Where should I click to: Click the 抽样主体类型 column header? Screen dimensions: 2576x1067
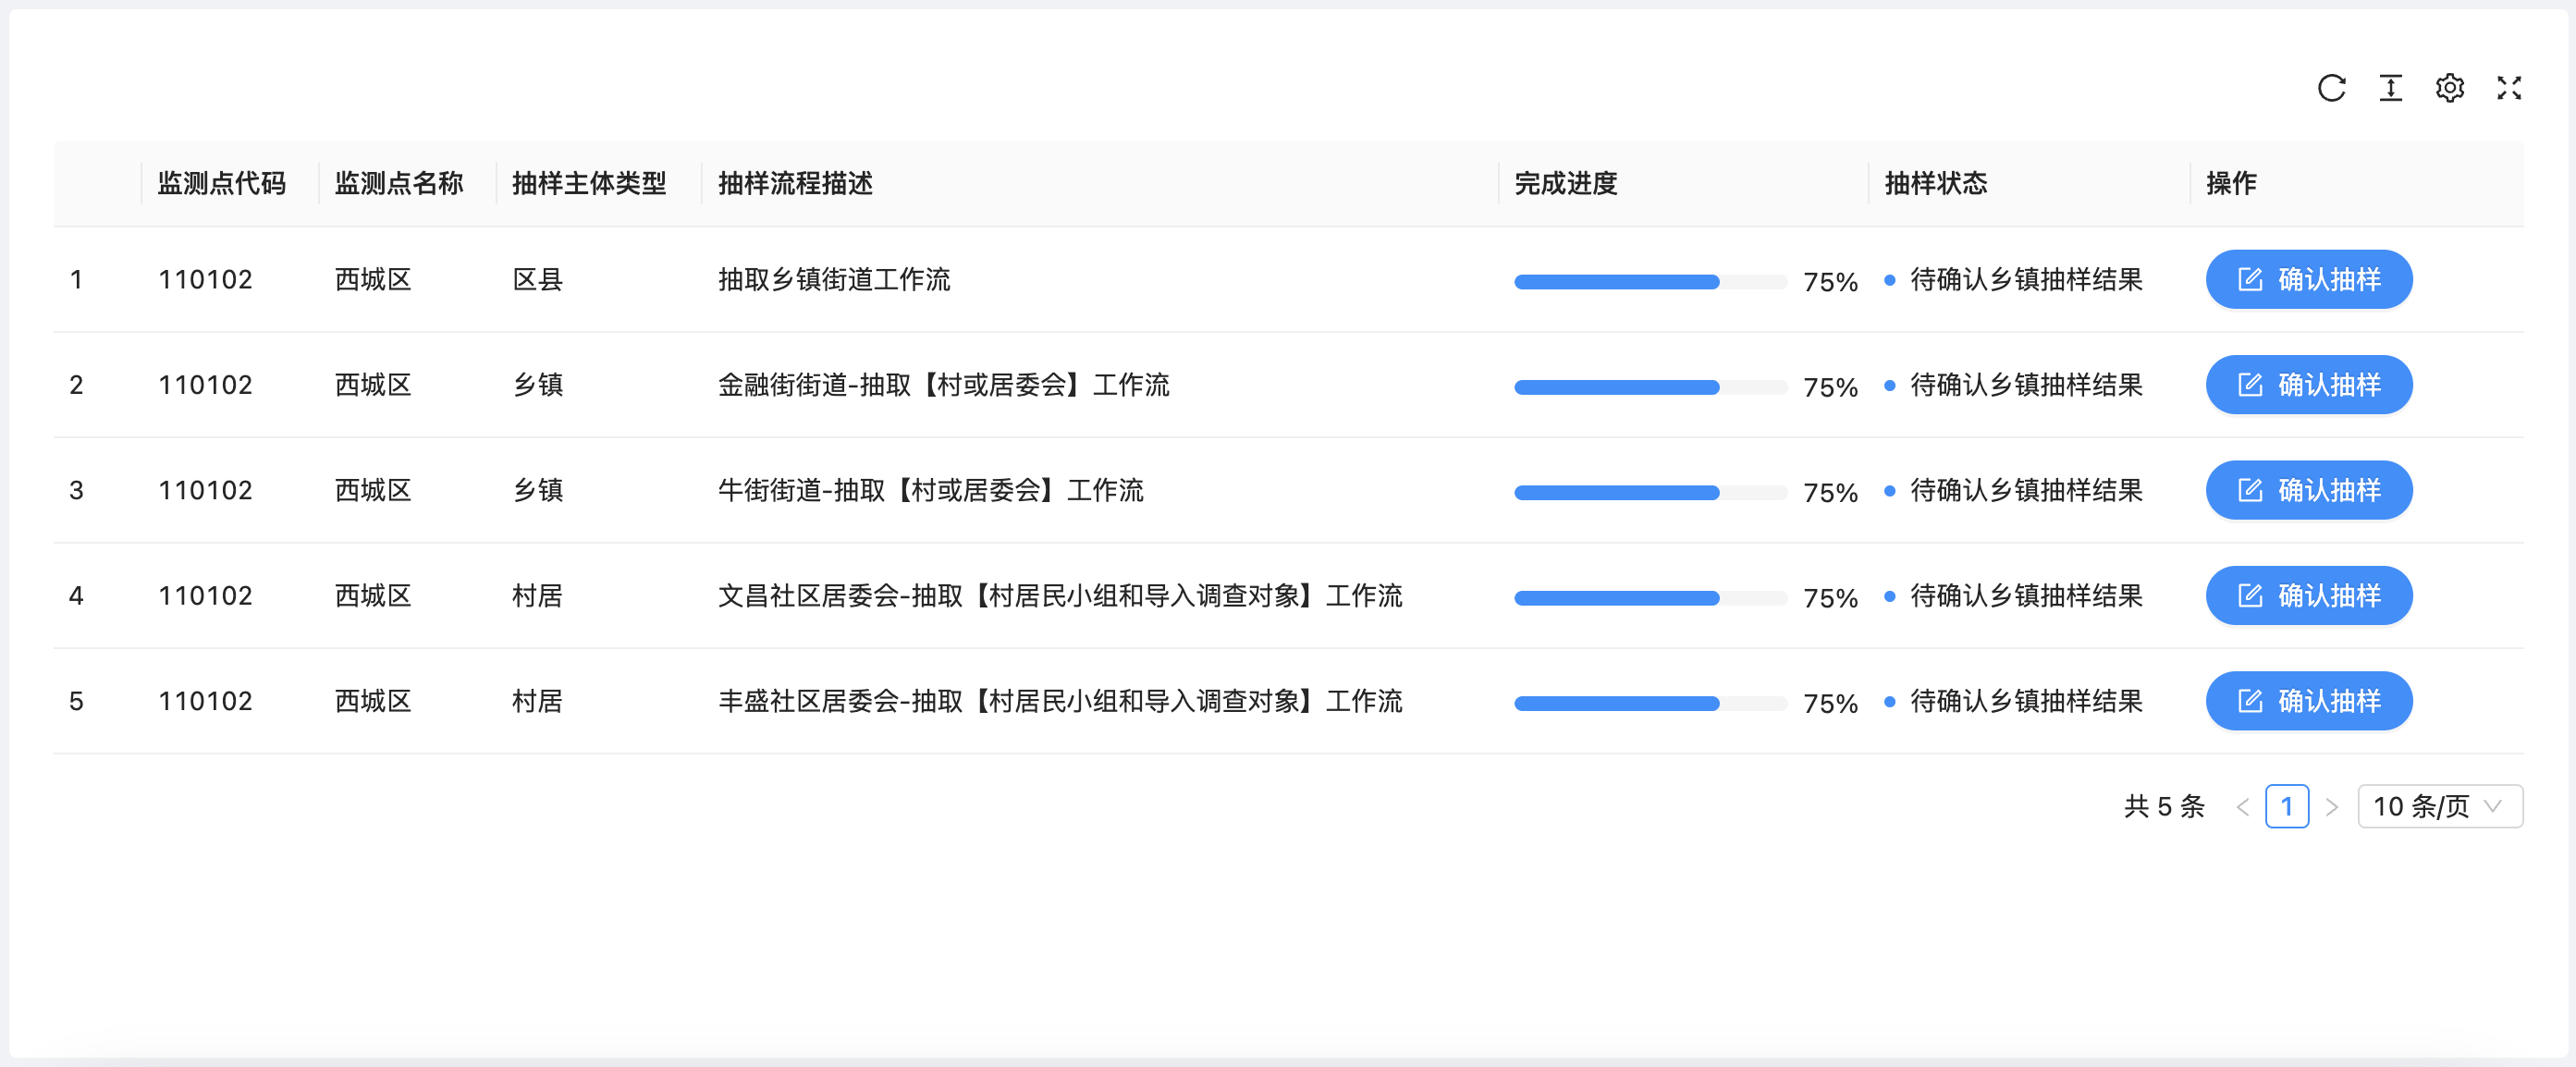point(589,183)
